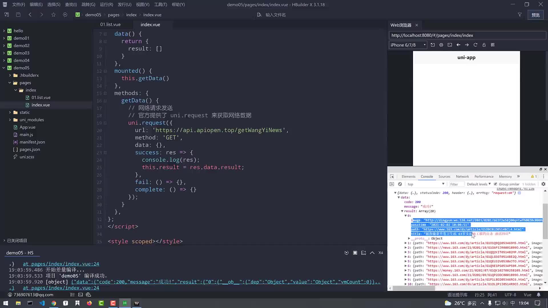Image resolution: width=548 pixels, height=308 pixels.
Task: Click the restart run icon in console panel
Action: (x=346, y=253)
